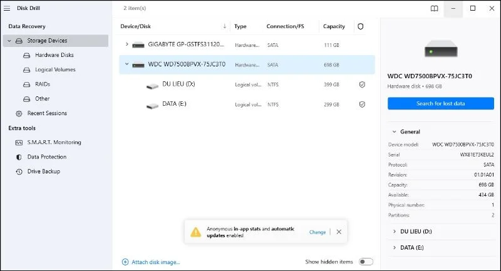Screen dimensions: 501x271
Task: Click the Data Recovery section heading
Action: 27,26
